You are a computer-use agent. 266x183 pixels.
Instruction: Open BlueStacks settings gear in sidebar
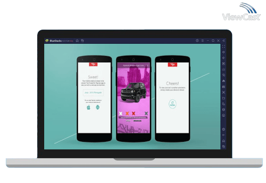tap(224, 130)
